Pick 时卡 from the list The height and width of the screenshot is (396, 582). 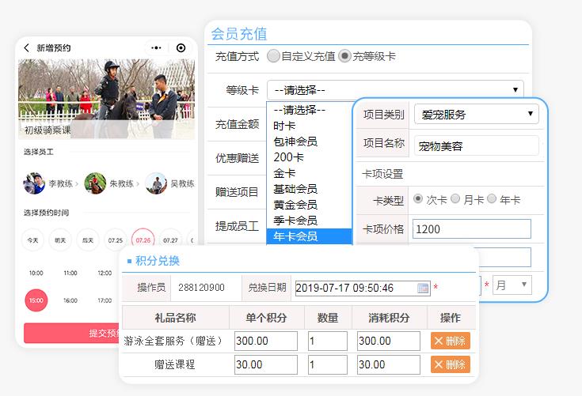tap(309, 126)
